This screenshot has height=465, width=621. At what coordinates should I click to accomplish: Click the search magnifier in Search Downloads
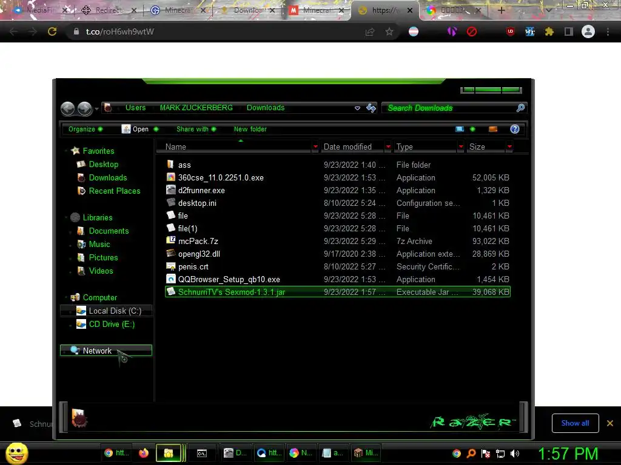[520, 108]
